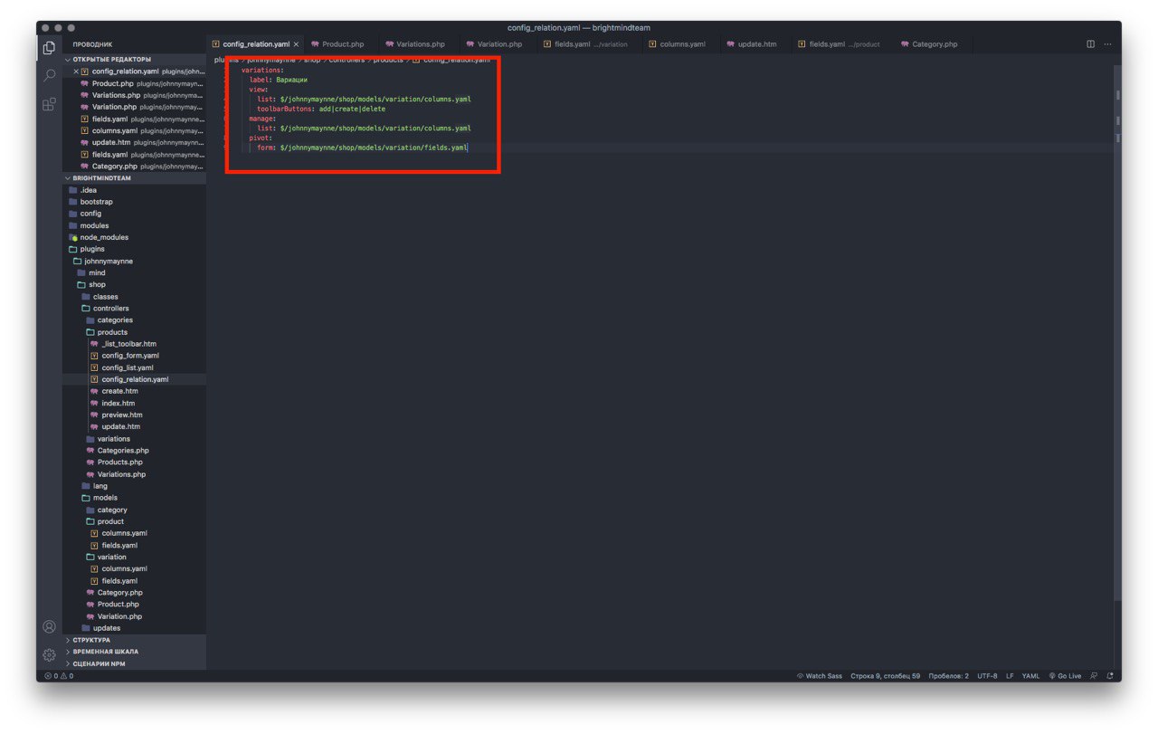Expand the updates folder
The image size is (1158, 734).
[x=134, y=628]
